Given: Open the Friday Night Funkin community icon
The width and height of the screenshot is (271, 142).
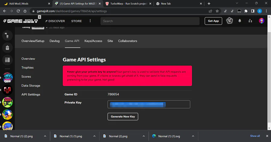Looking at the screenshot, I should [x=8, y=77].
